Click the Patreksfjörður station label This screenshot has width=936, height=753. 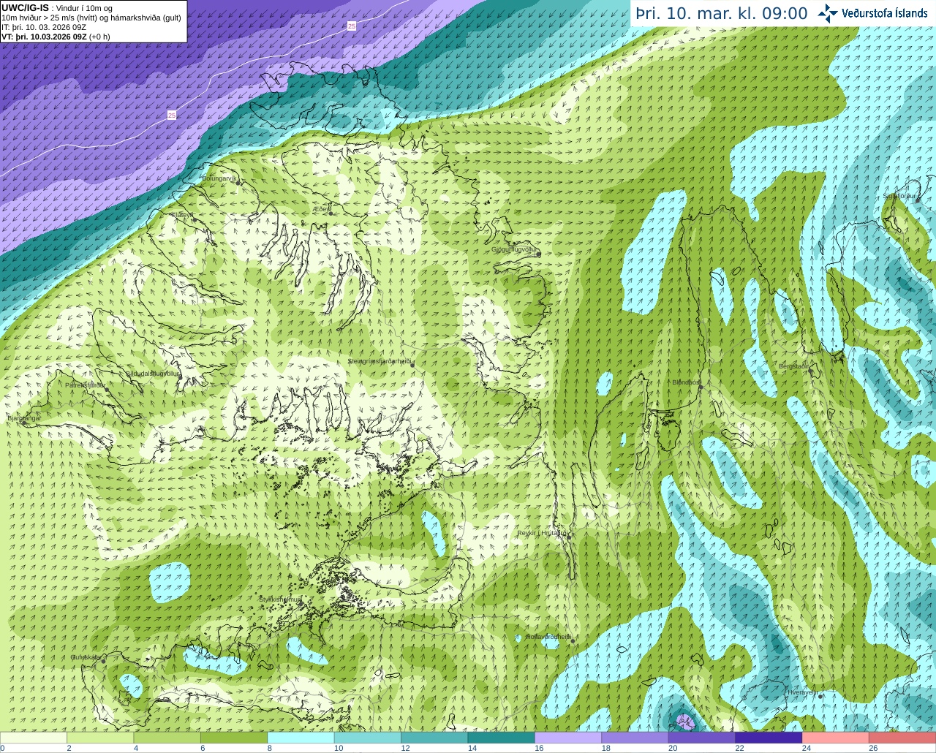pyautogui.click(x=86, y=385)
